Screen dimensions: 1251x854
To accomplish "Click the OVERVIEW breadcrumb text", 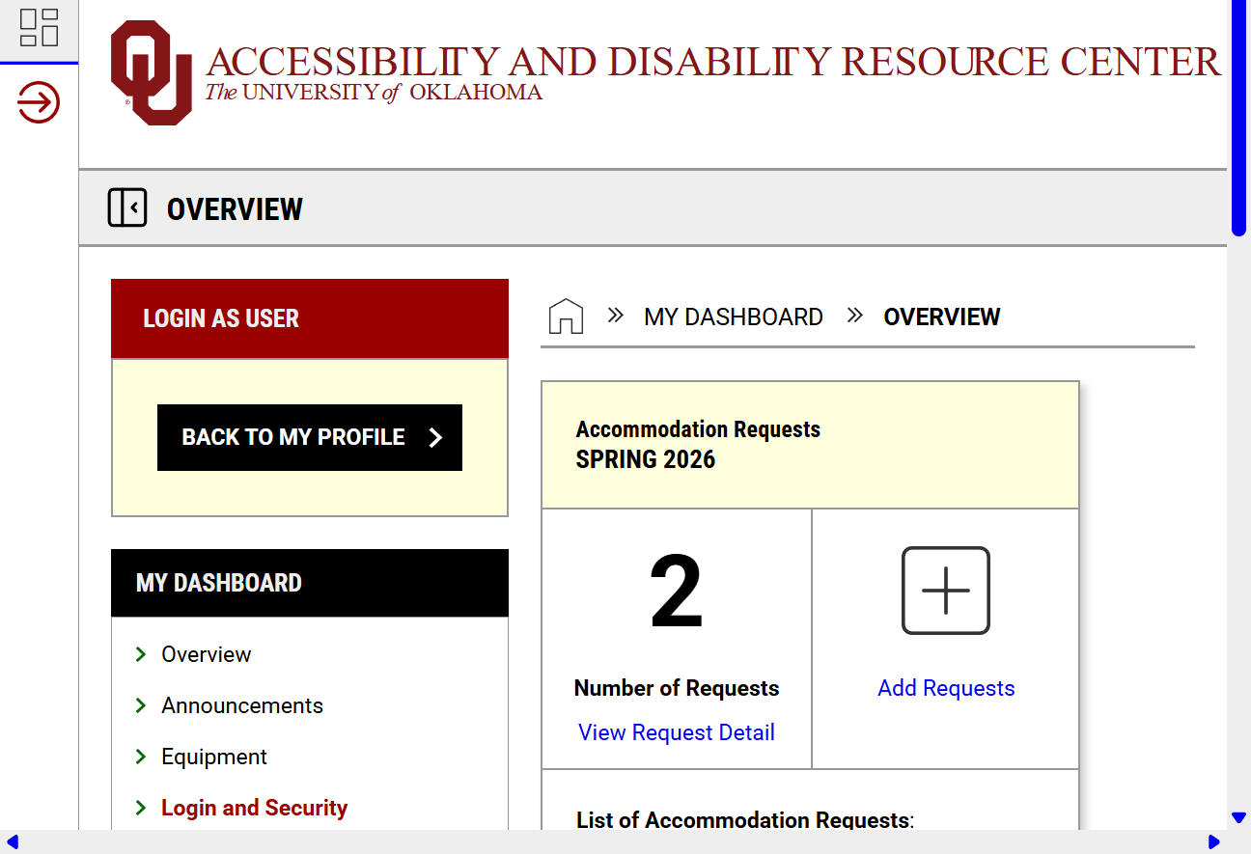I will pos(942,317).
